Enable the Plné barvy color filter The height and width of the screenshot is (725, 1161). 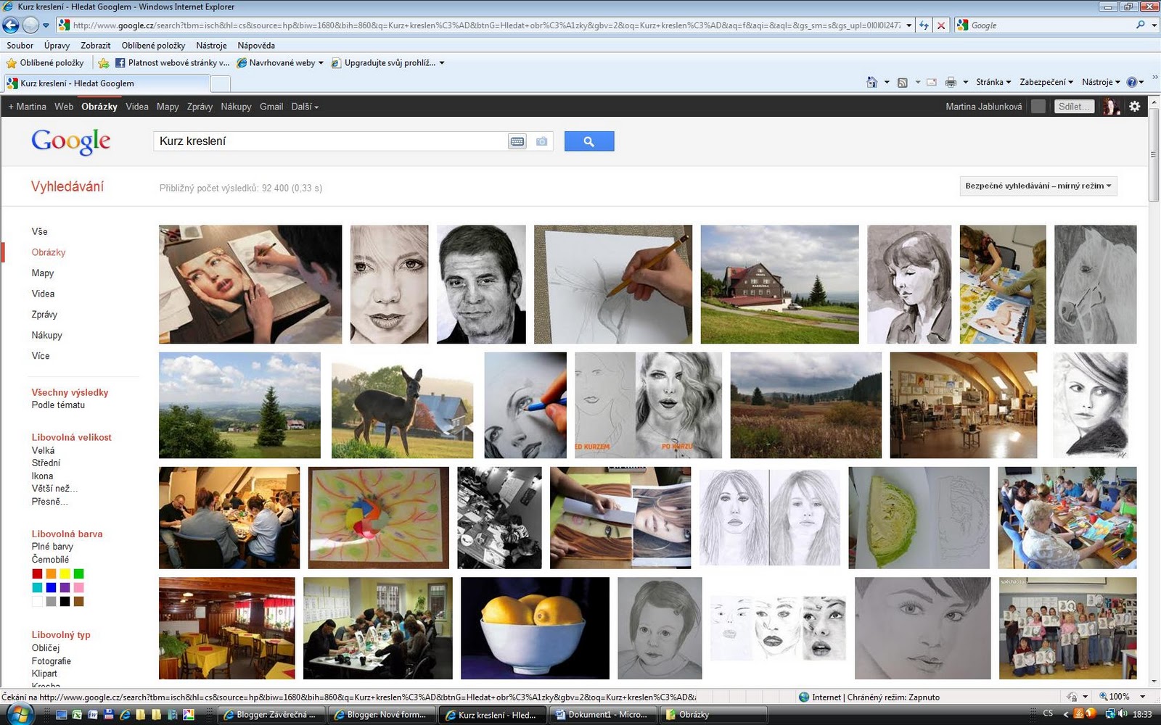(x=54, y=546)
